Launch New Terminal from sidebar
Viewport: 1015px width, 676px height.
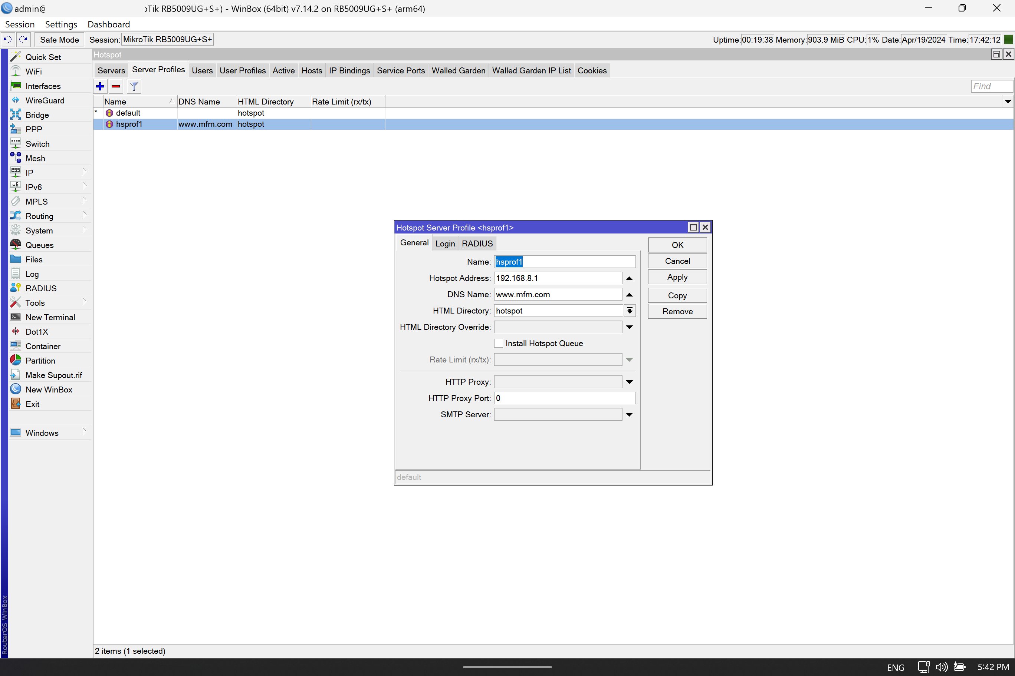click(50, 317)
